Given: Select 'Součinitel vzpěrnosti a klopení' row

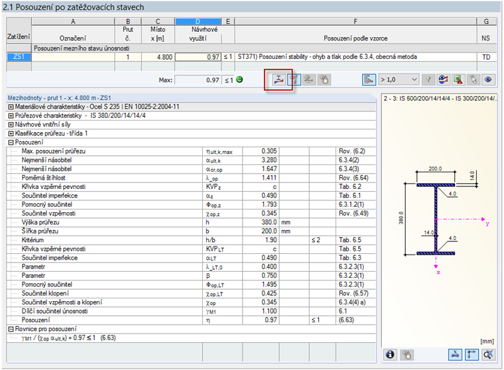Looking at the screenshot, I should click(x=191, y=302).
